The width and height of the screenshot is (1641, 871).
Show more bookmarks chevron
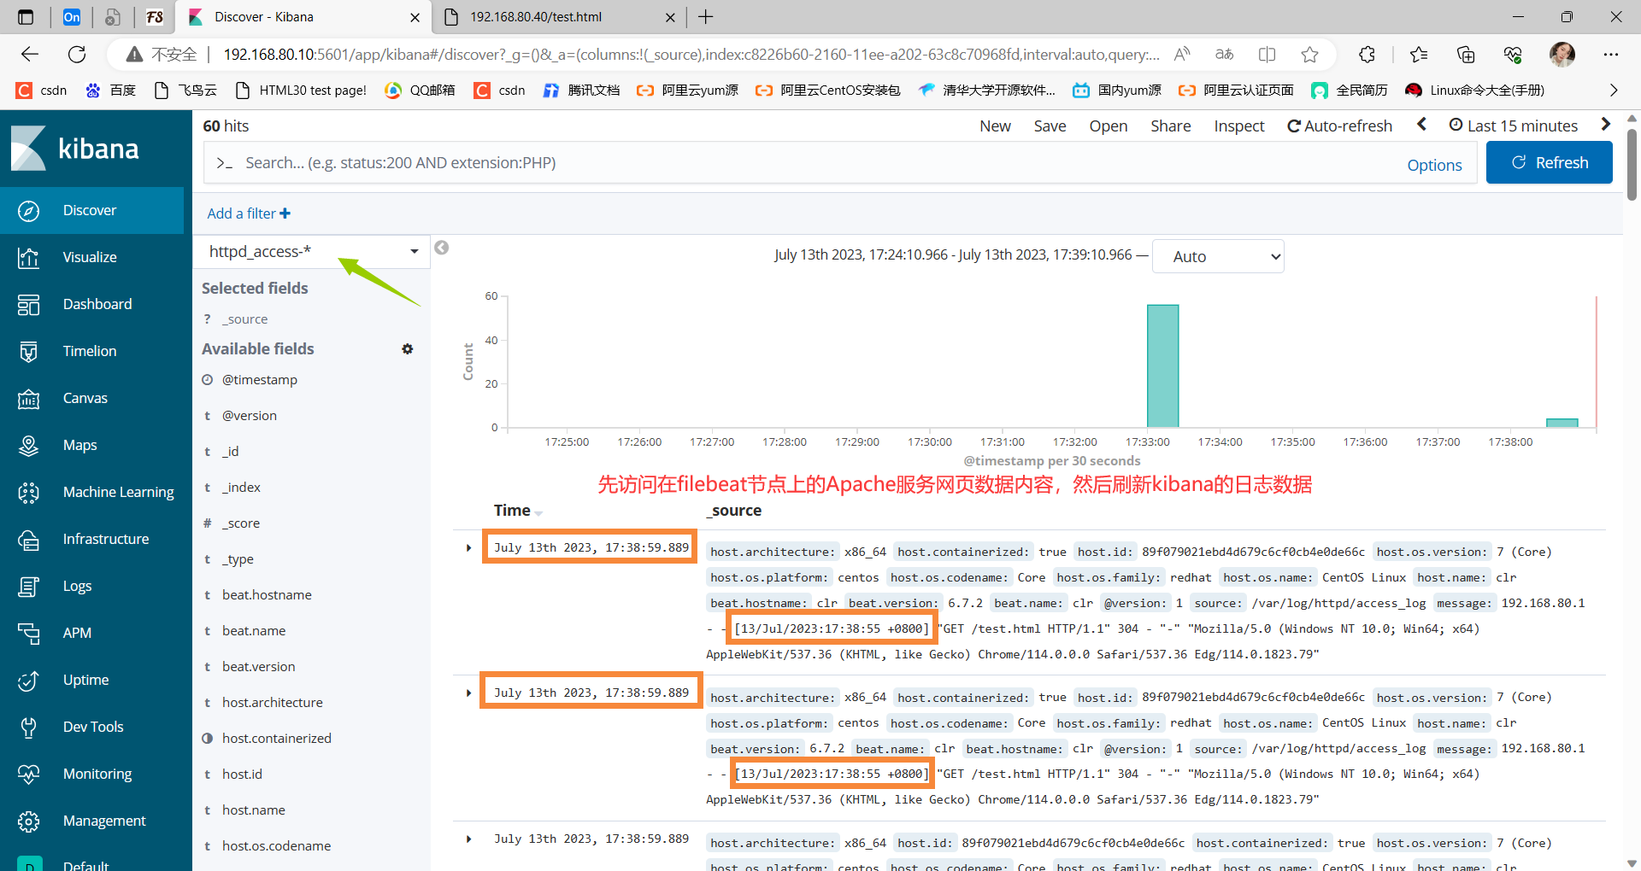[1614, 91]
